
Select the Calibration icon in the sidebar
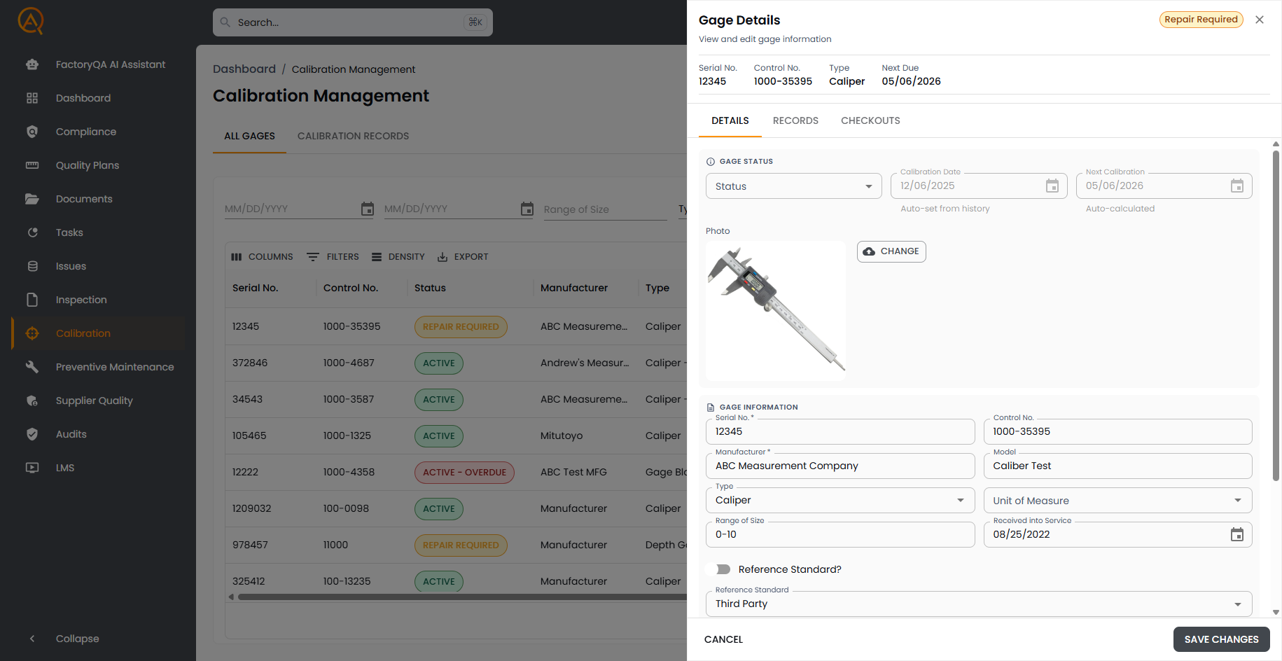point(32,333)
